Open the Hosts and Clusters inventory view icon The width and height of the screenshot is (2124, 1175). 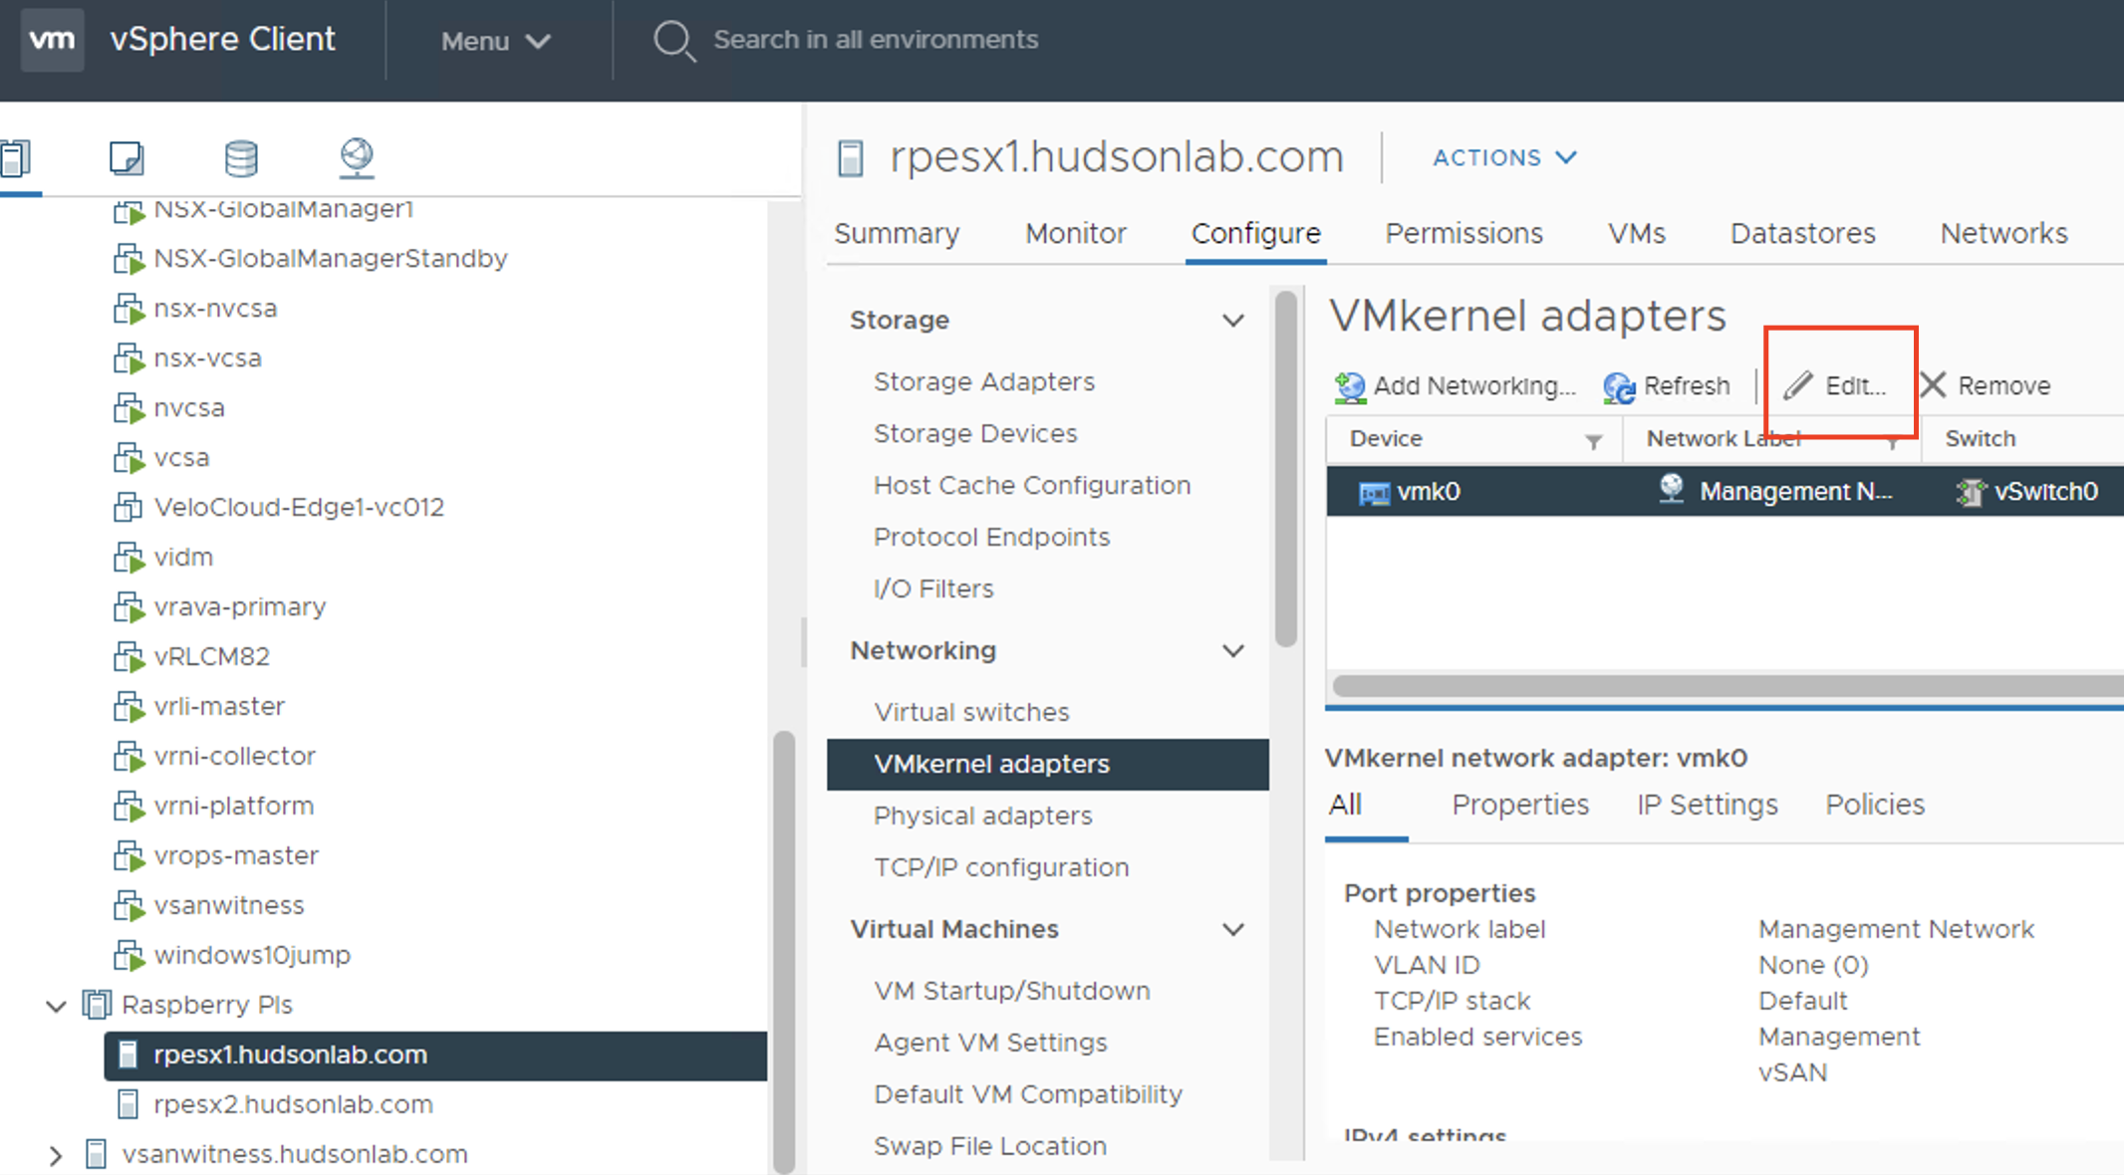(x=15, y=157)
